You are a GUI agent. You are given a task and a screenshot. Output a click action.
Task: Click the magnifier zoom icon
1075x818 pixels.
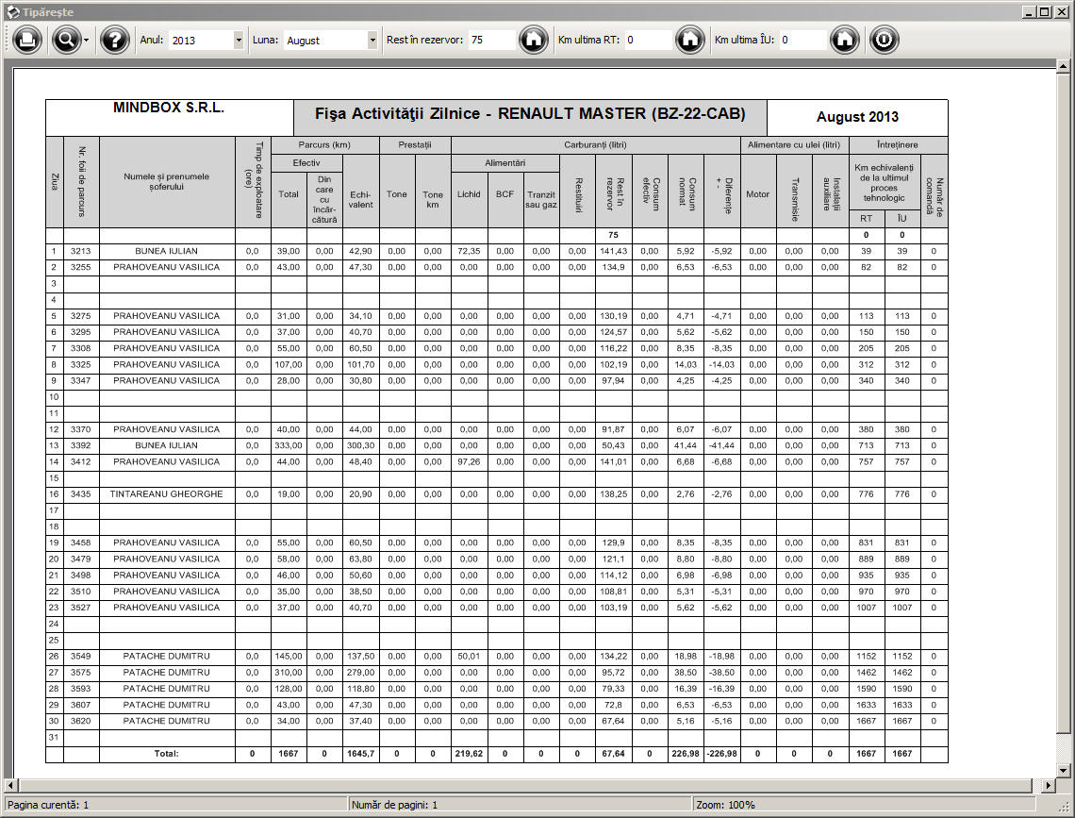pyautogui.click(x=66, y=40)
